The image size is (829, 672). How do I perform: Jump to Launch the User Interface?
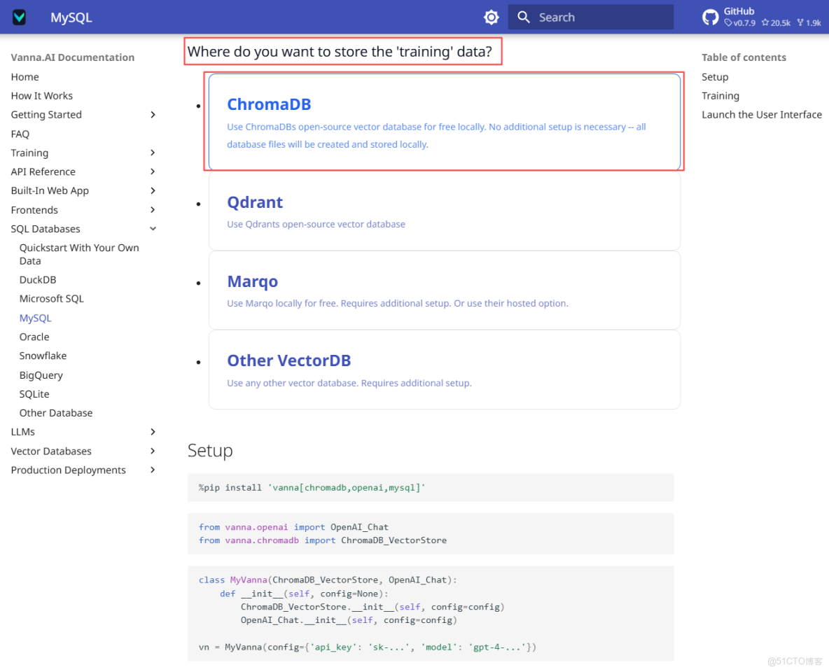click(x=762, y=115)
